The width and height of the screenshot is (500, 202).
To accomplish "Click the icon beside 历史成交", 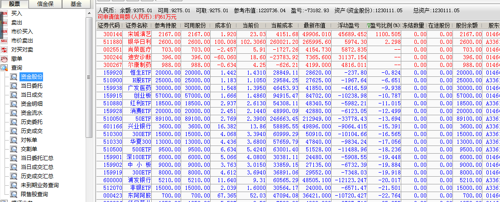I will (x=14, y=131).
